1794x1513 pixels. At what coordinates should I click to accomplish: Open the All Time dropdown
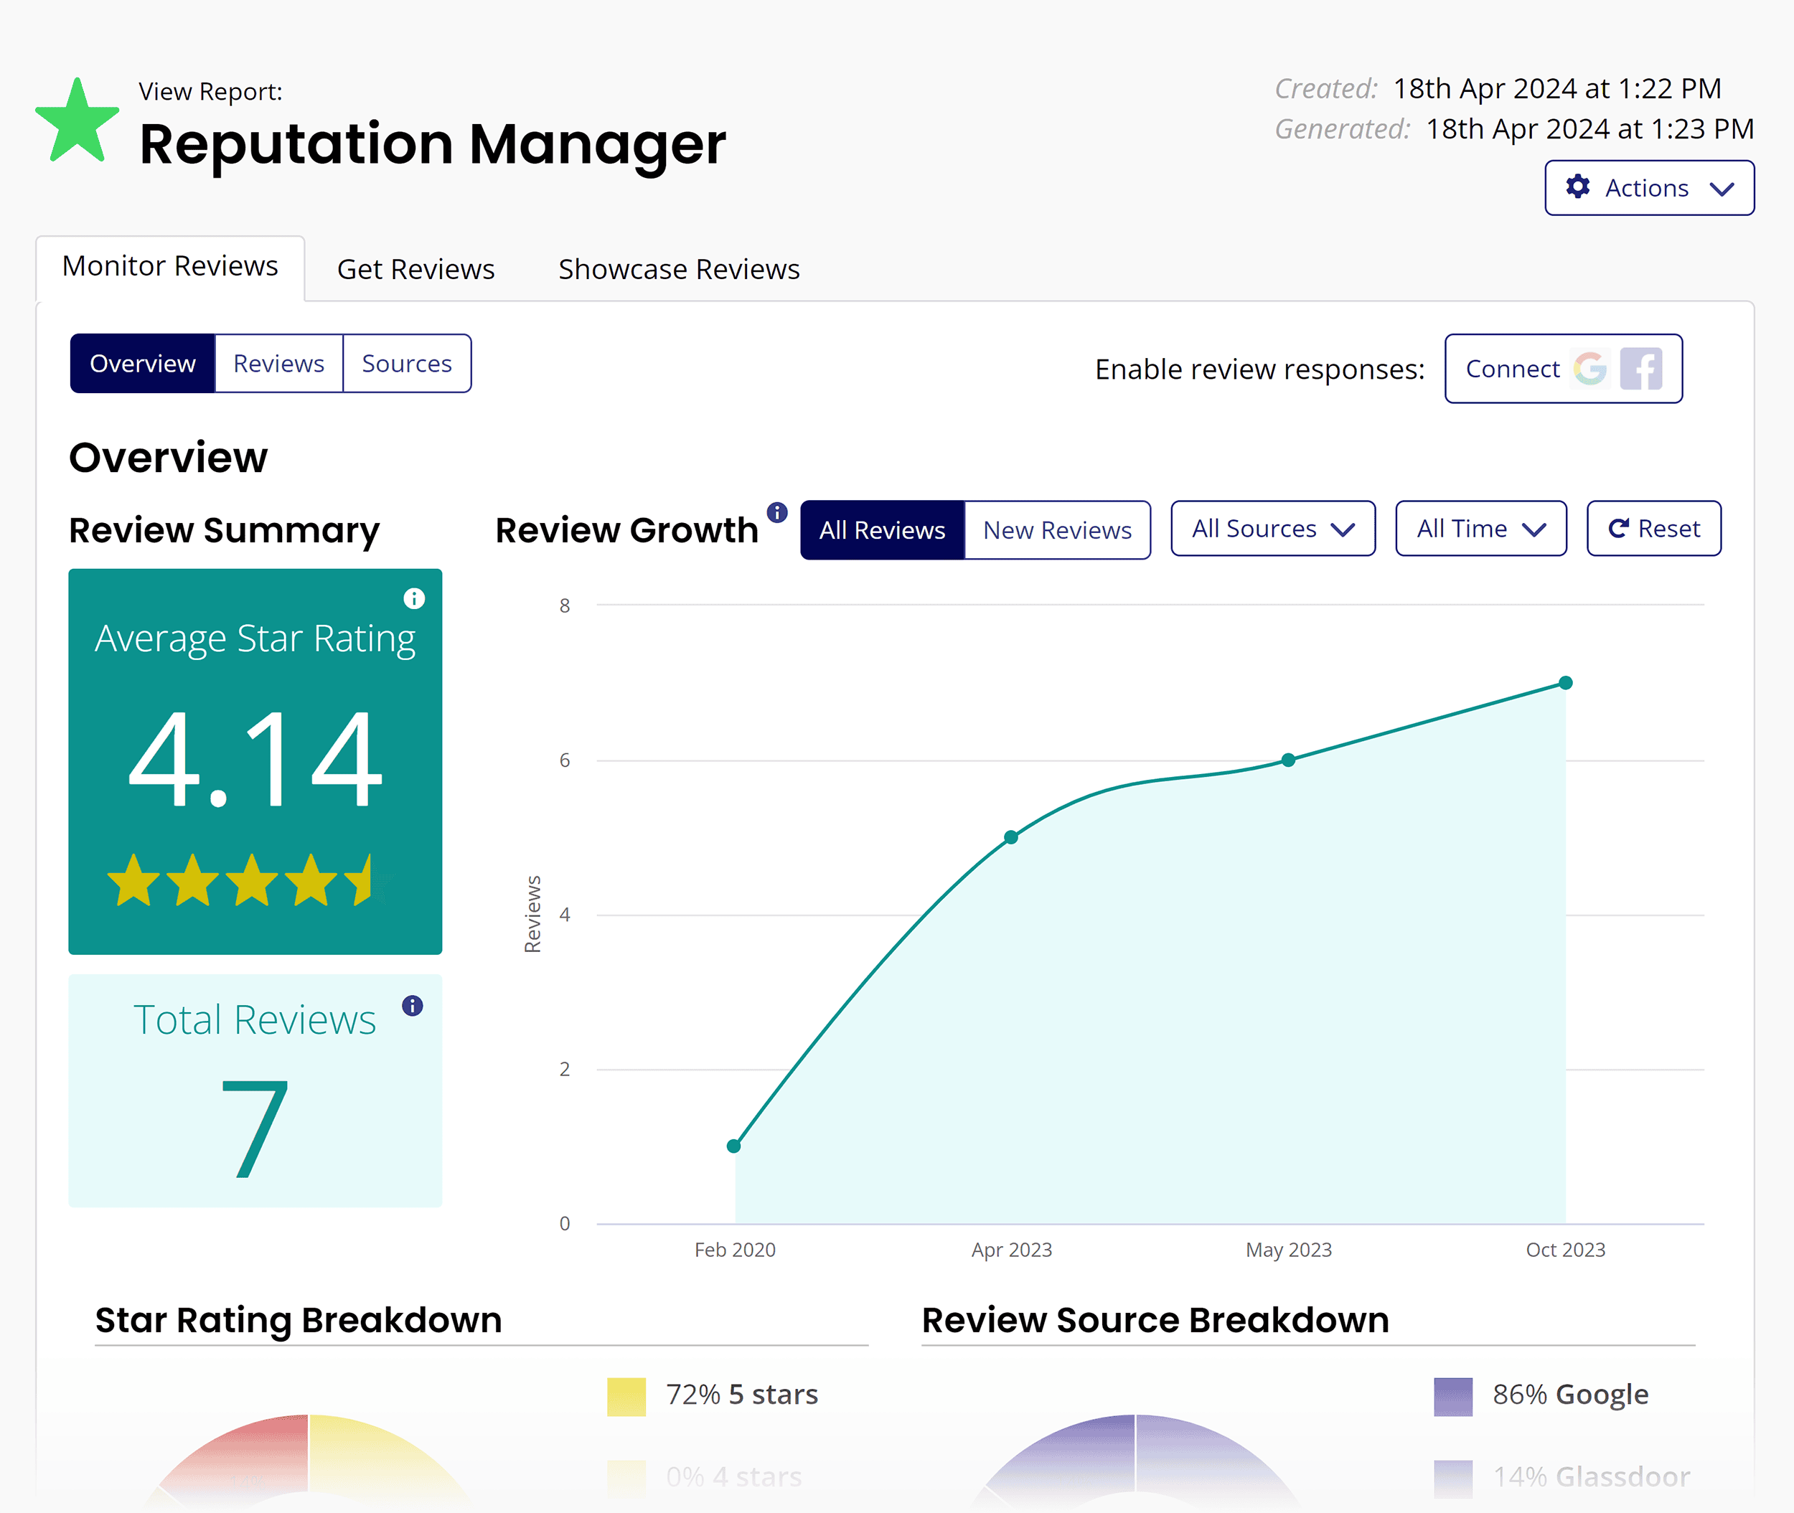[1481, 528]
